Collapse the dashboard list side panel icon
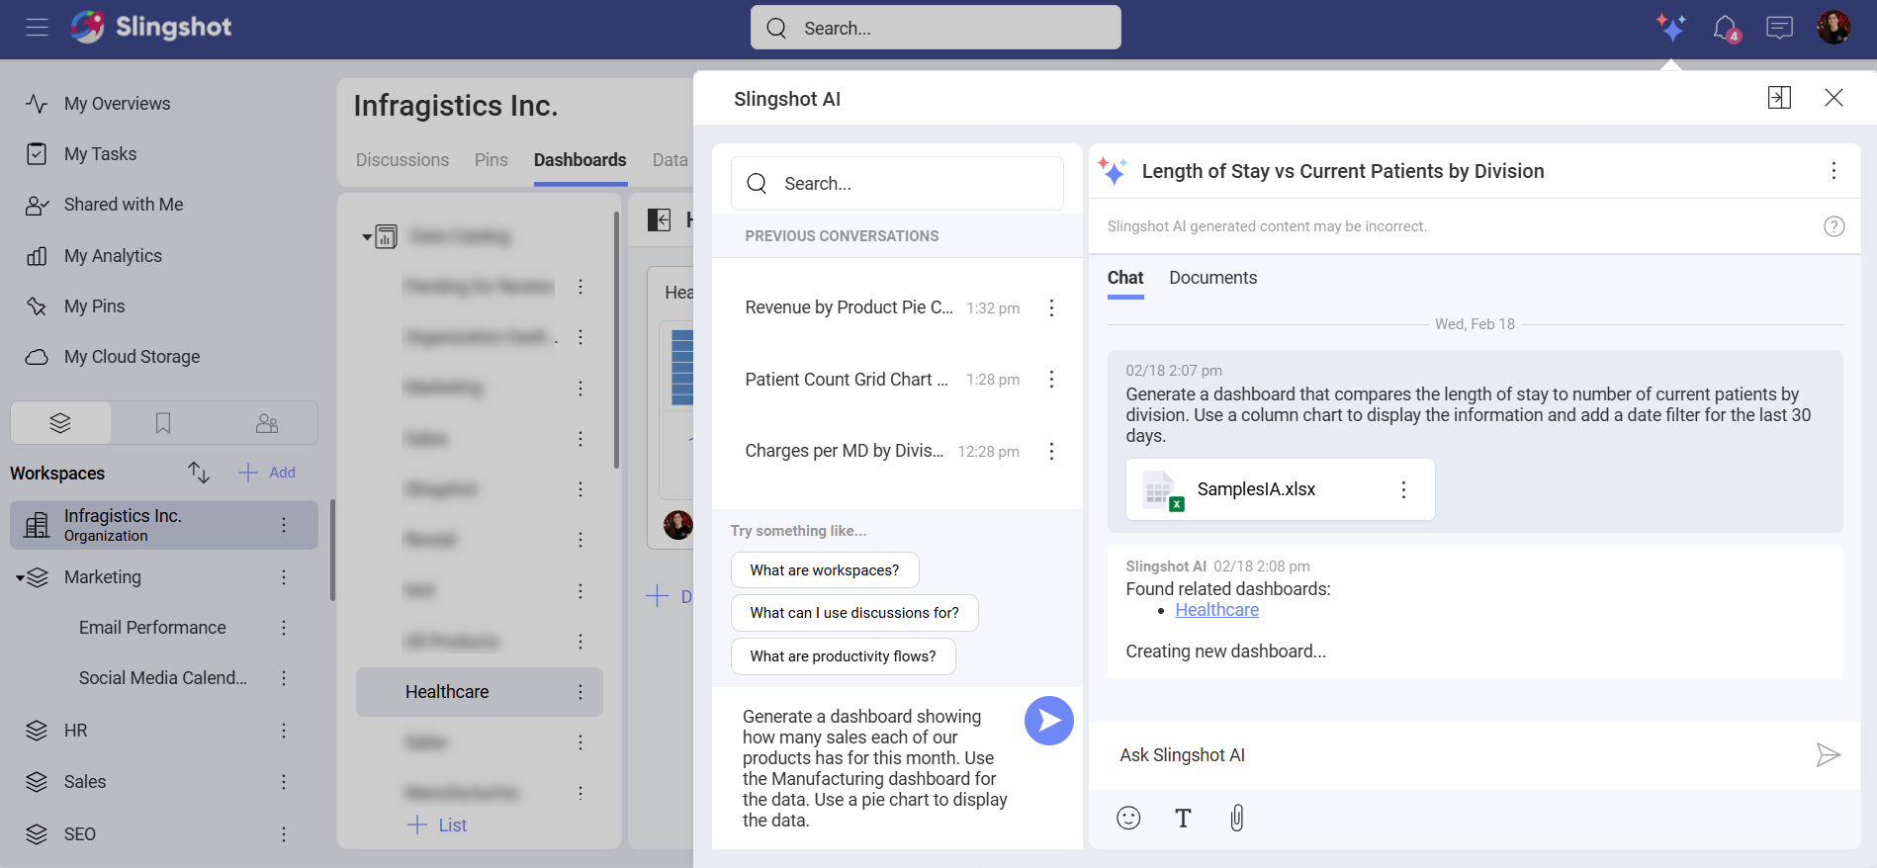1877x868 pixels. click(660, 219)
